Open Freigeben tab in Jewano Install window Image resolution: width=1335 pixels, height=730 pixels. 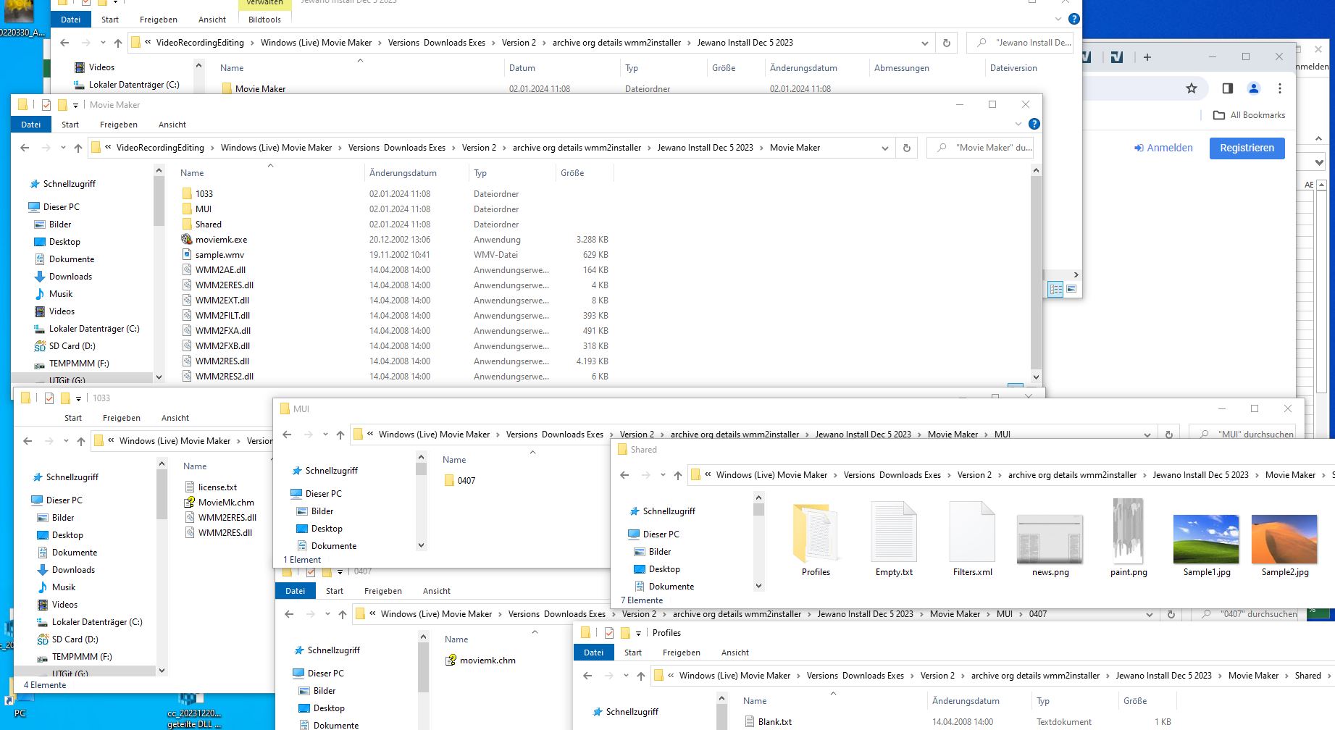coord(159,20)
